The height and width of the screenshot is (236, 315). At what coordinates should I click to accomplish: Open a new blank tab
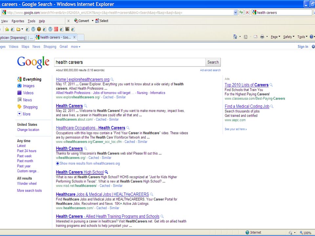click(x=81, y=37)
